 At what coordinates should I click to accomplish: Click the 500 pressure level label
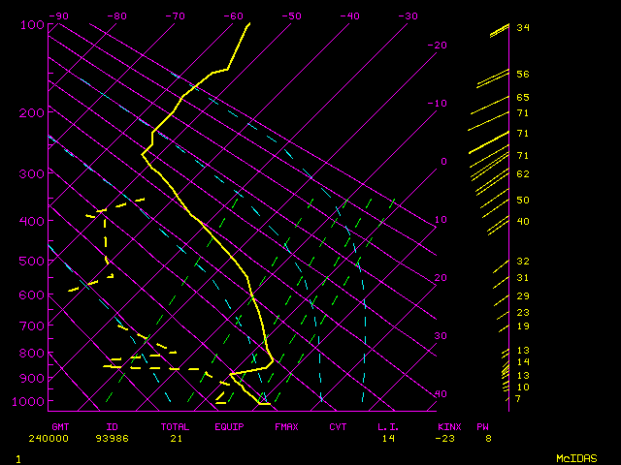32,261
